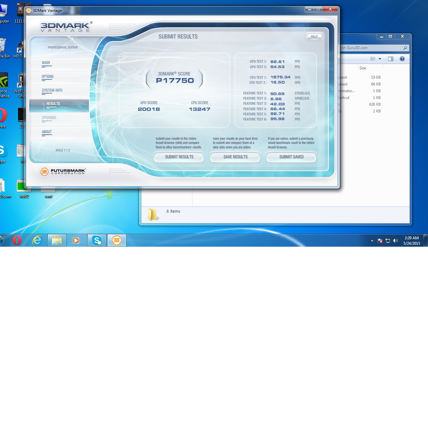Screen dimensions: 428x442
Task: Open Windows Media Player from taskbar
Action: [x=77, y=240]
